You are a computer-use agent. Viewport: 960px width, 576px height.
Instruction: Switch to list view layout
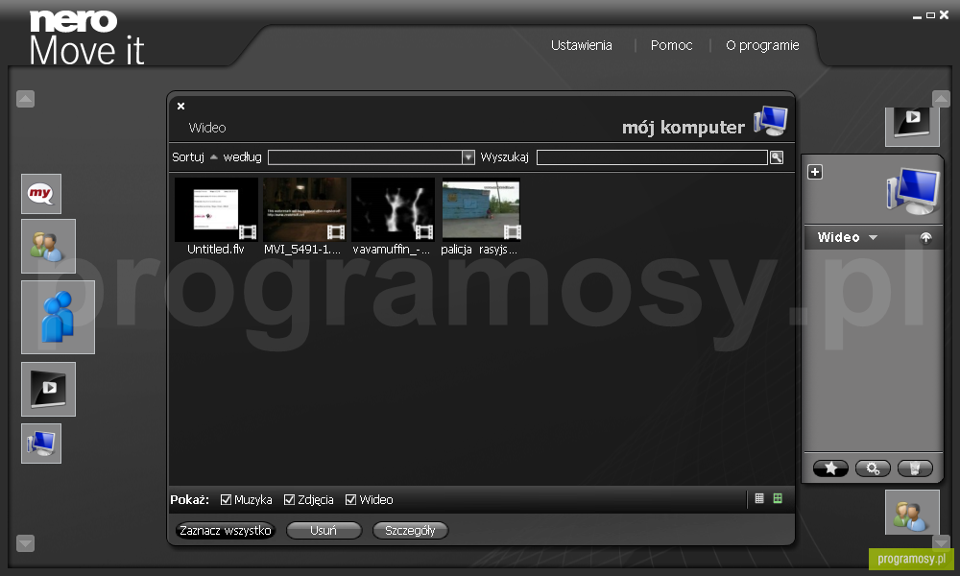759,499
